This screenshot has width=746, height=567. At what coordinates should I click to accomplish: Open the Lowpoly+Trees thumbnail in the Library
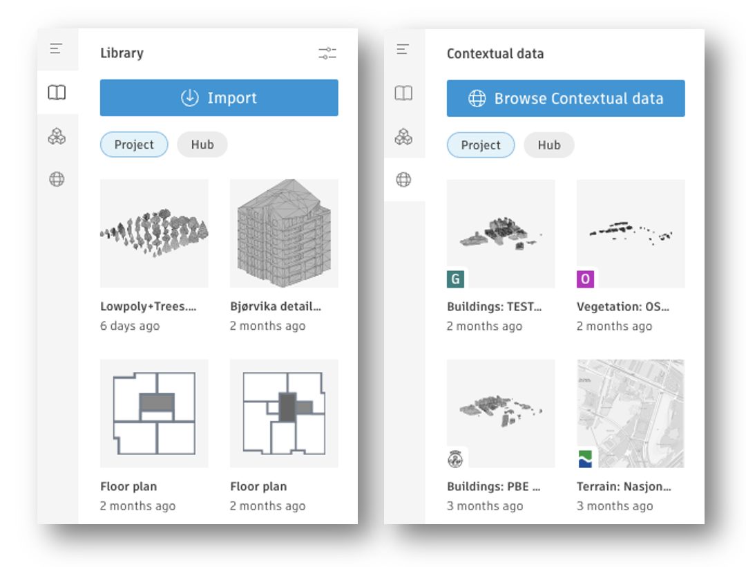pos(153,233)
